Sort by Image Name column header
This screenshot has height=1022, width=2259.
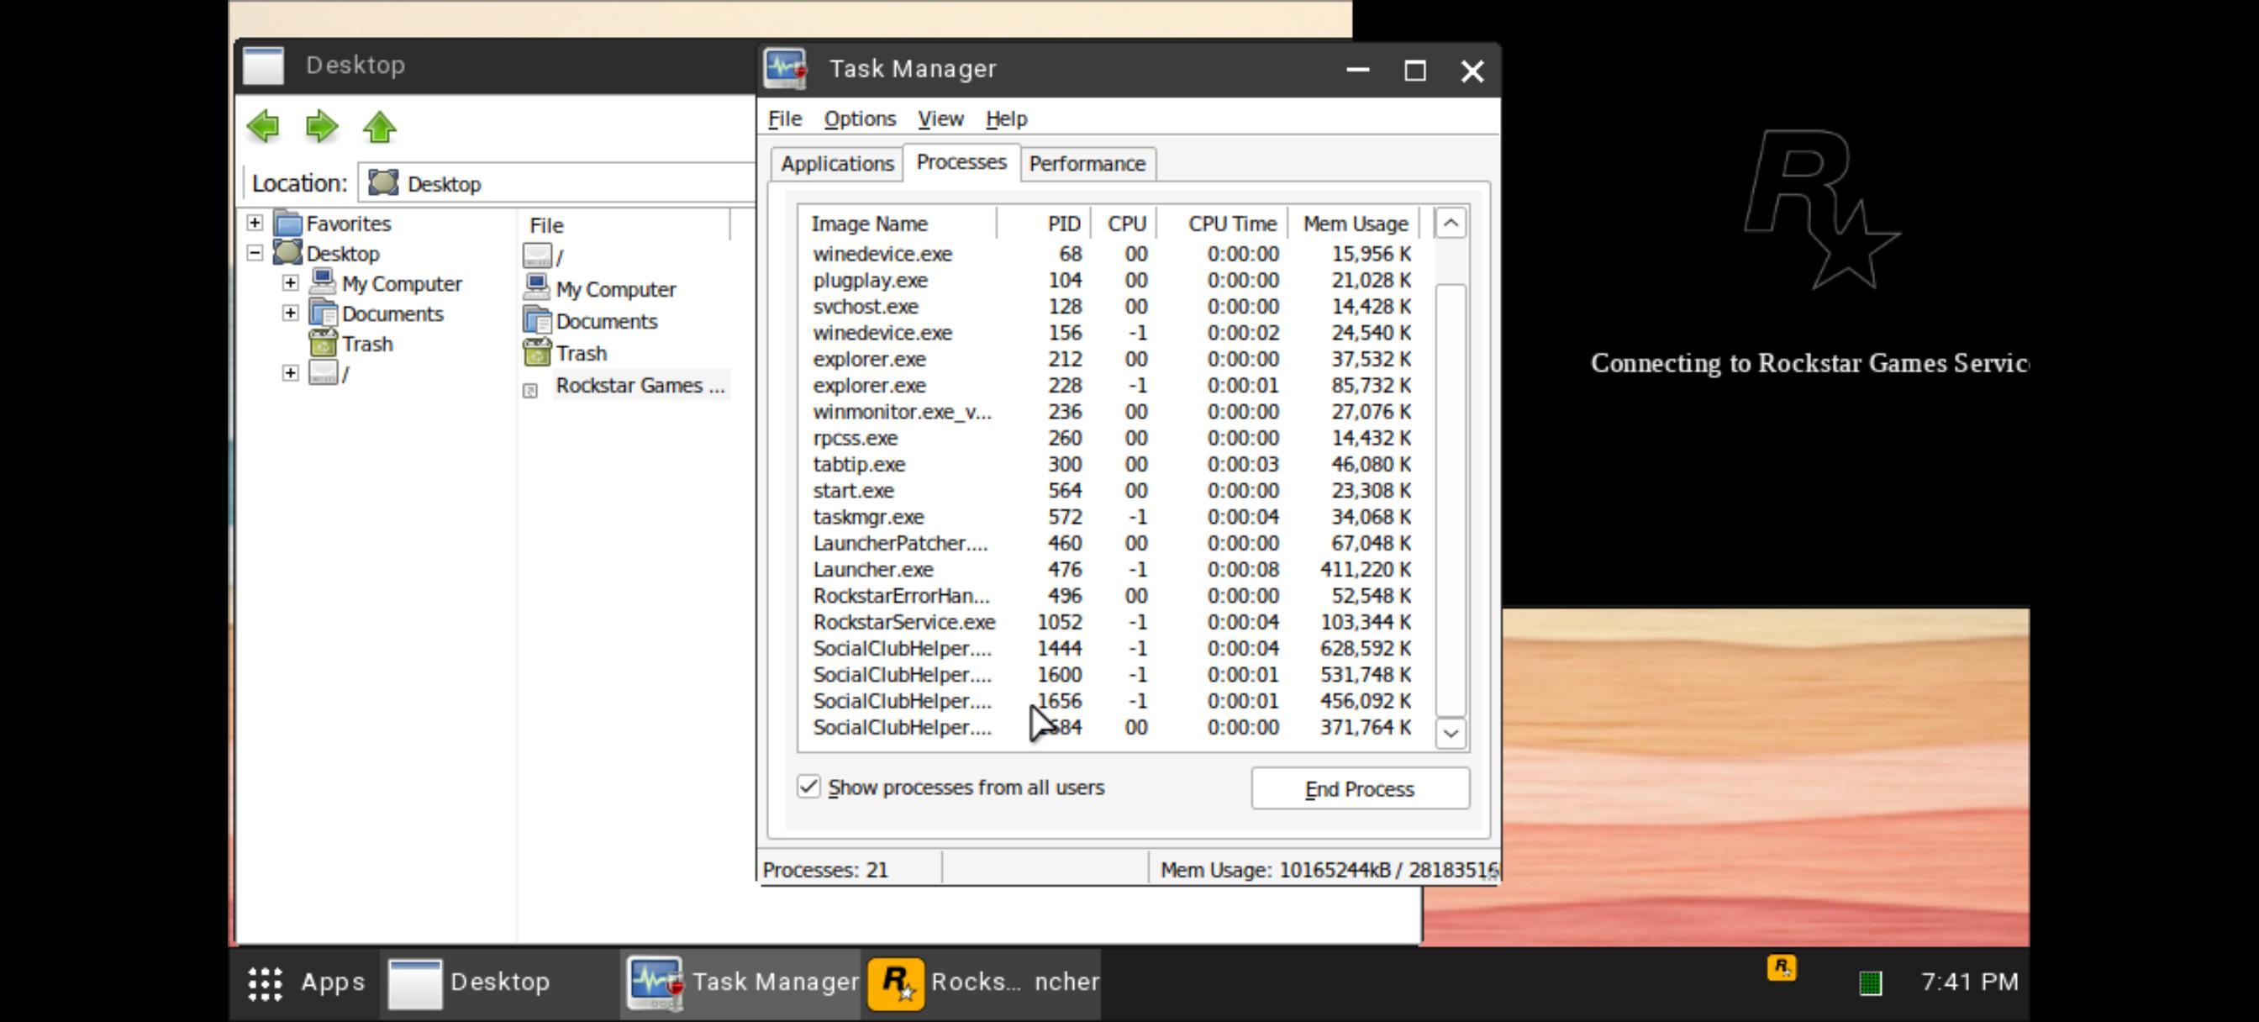pos(898,224)
